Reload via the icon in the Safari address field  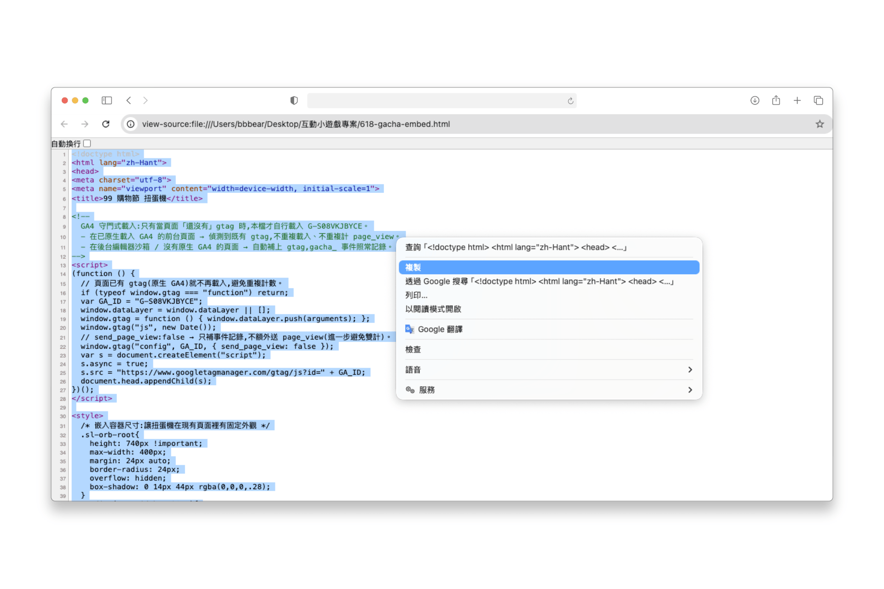click(x=570, y=101)
